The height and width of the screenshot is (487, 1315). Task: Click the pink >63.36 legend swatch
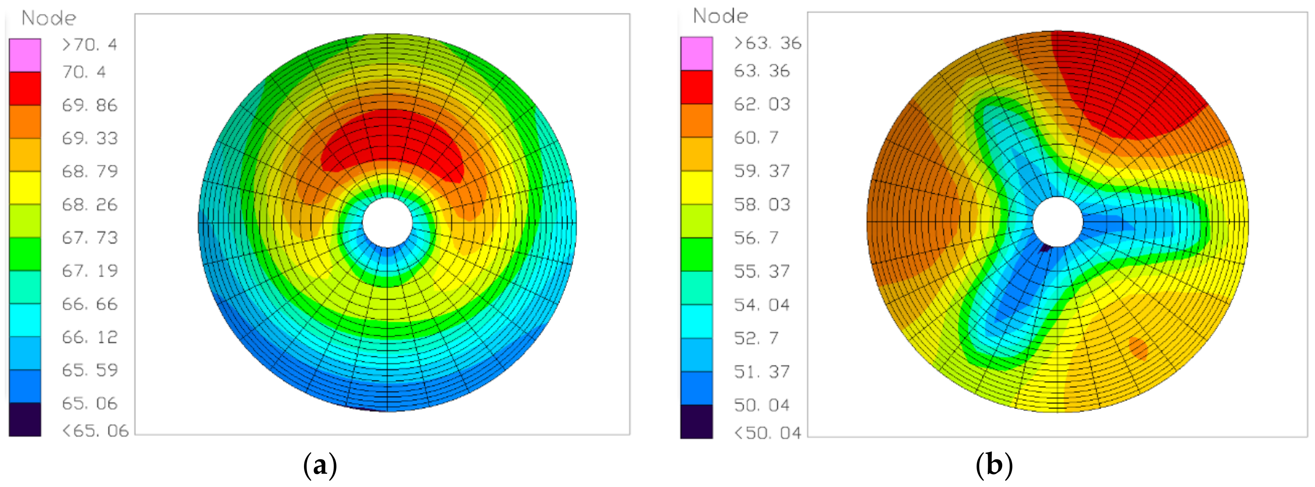[696, 53]
